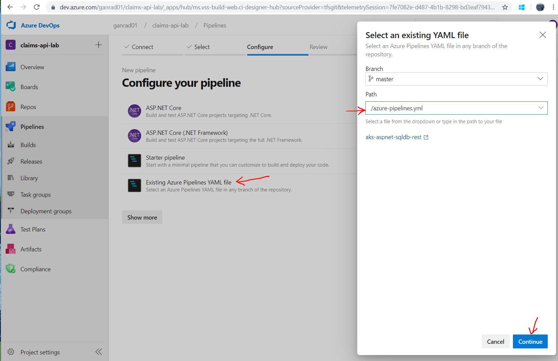Click the Project settings gear icon
The image size is (558, 361).
click(x=11, y=352)
